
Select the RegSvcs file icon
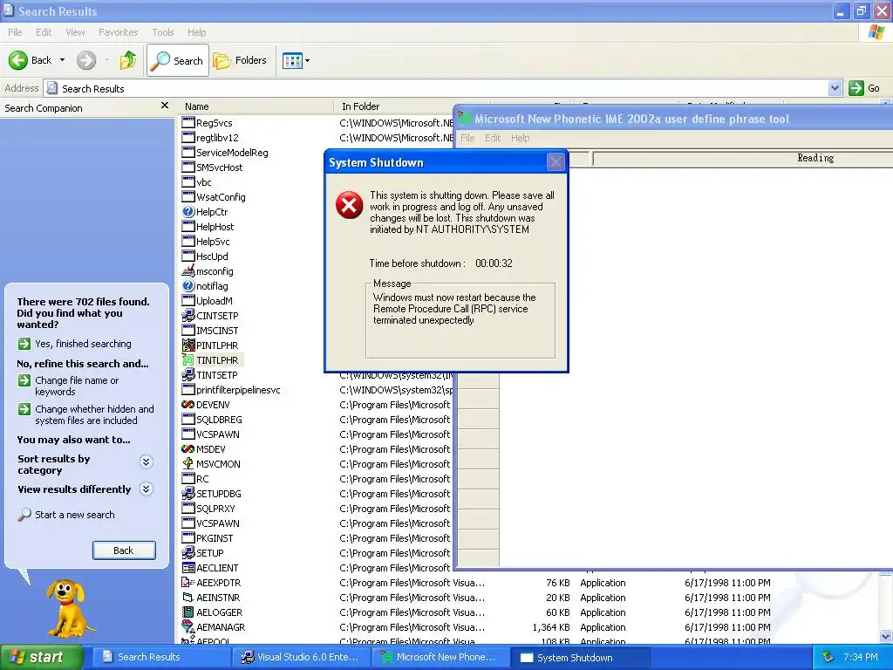188,122
